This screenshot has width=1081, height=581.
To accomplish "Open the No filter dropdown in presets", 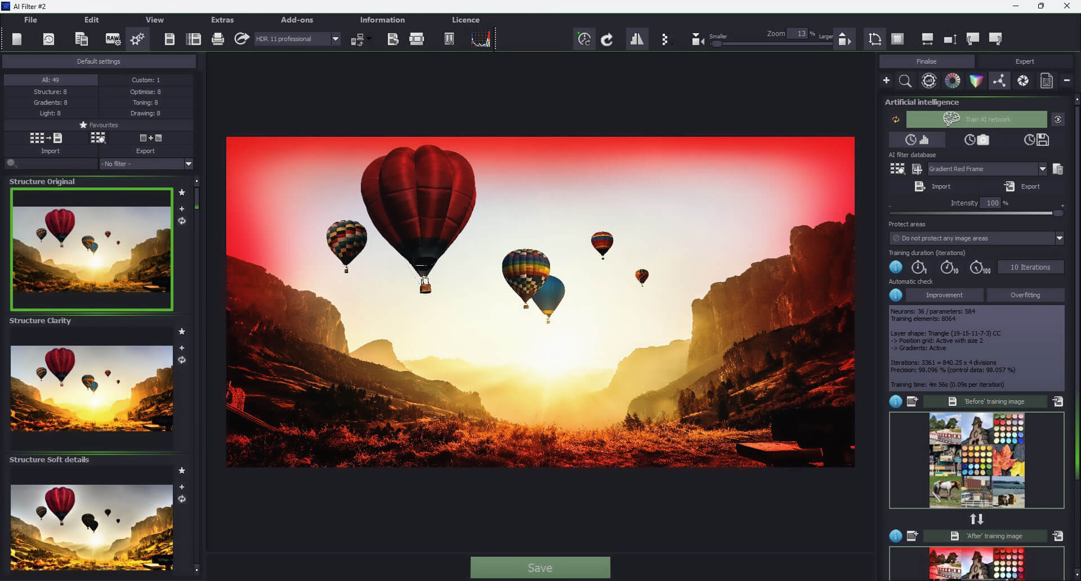I will pos(188,164).
